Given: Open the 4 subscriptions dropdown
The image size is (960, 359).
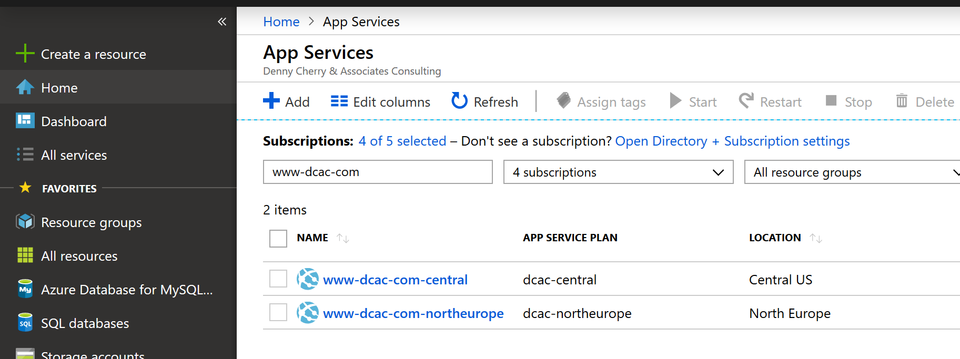Looking at the screenshot, I should tap(618, 172).
